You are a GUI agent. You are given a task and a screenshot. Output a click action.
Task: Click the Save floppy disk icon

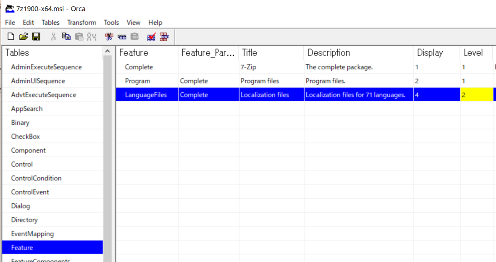coord(36,37)
